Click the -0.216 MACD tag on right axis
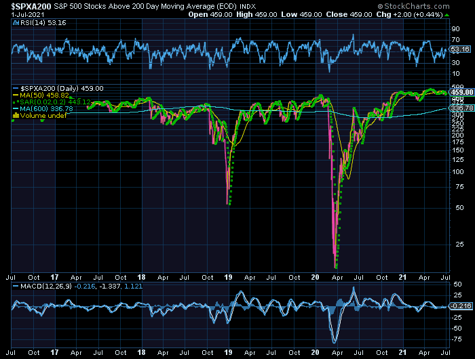The image size is (475, 359). (460, 306)
